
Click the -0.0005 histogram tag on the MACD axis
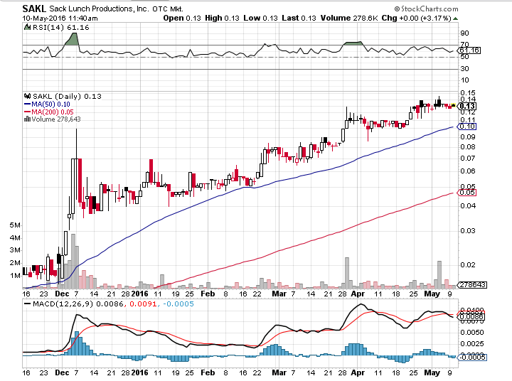pyautogui.click(x=472, y=358)
